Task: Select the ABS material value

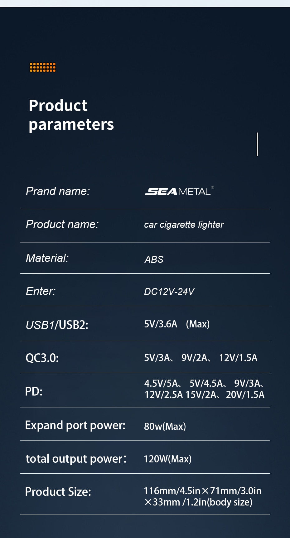Action: coord(154,259)
